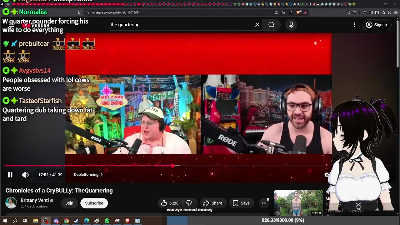
Task: Open Brave browser from taskbar
Action: coord(127,221)
